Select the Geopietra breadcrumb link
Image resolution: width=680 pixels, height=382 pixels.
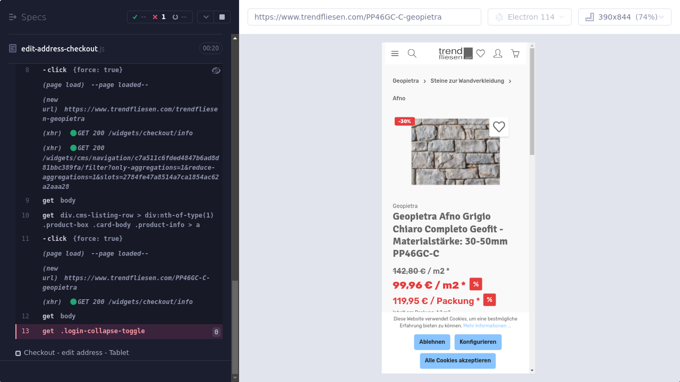405,81
